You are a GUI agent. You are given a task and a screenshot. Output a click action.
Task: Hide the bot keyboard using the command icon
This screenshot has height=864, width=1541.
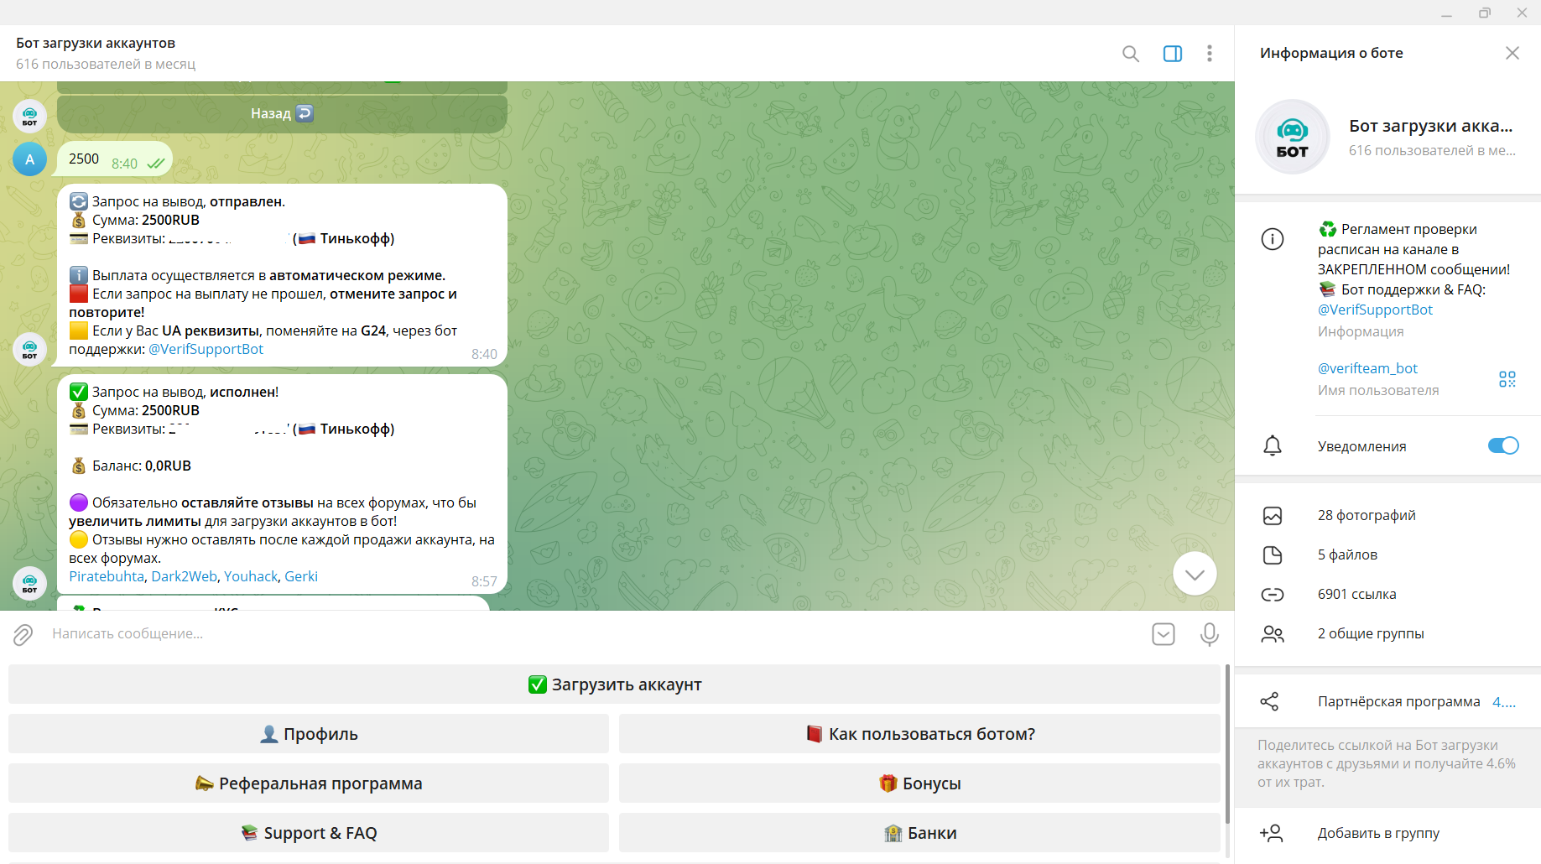(1163, 634)
